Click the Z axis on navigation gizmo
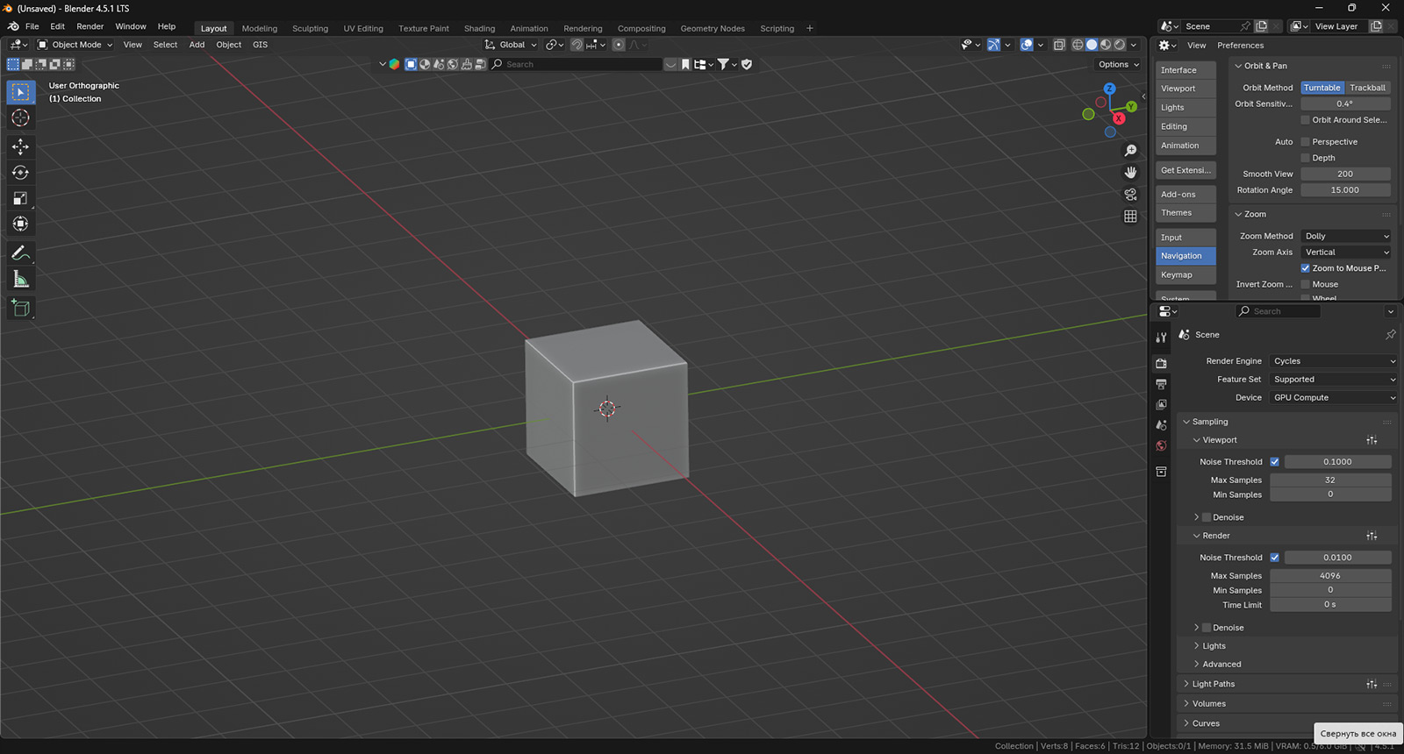The image size is (1404, 754). (1109, 89)
